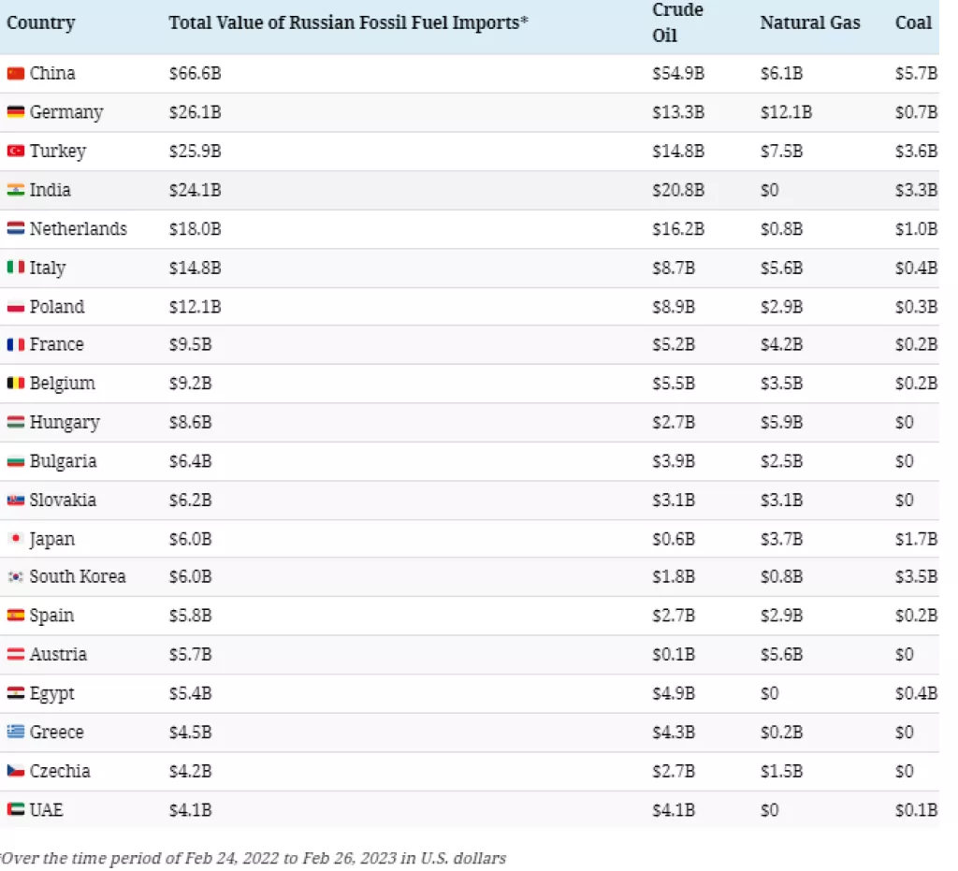This screenshot has width=958, height=871.
Task: Select Hungary's $5.9B natural gas value
Action: click(781, 423)
